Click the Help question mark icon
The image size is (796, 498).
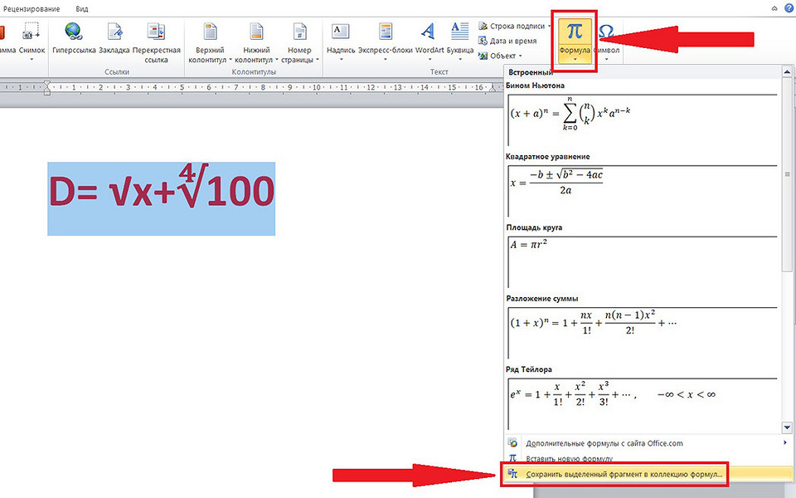point(789,7)
